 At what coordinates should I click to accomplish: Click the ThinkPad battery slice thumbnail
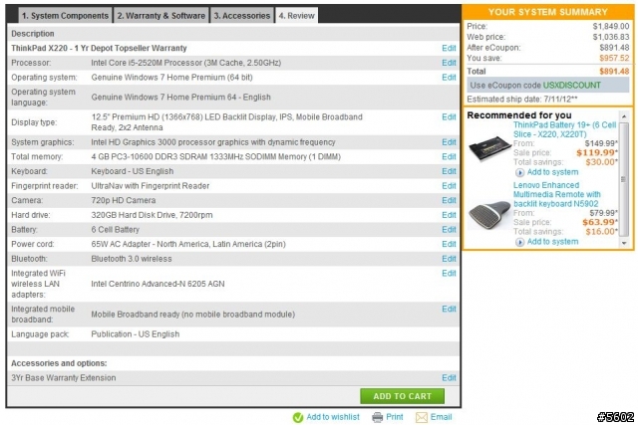489,148
